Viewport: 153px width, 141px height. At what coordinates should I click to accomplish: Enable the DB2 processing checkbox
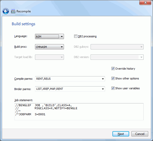76,36
